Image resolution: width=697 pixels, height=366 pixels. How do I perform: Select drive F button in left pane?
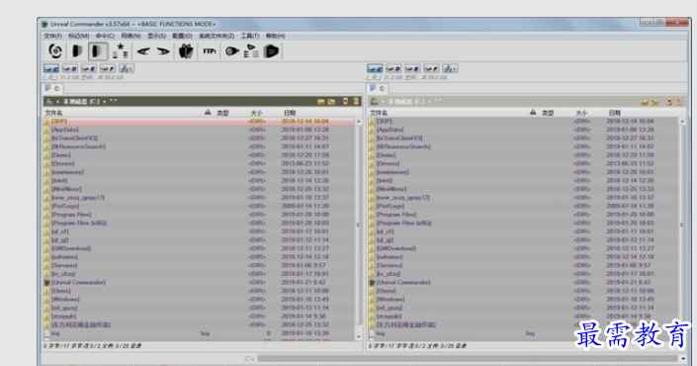click(x=107, y=68)
